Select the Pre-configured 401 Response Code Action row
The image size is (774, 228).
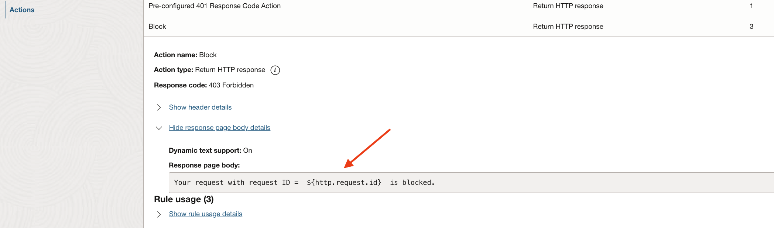click(215, 6)
